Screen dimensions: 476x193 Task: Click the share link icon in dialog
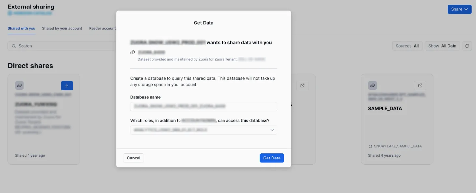tap(133, 52)
